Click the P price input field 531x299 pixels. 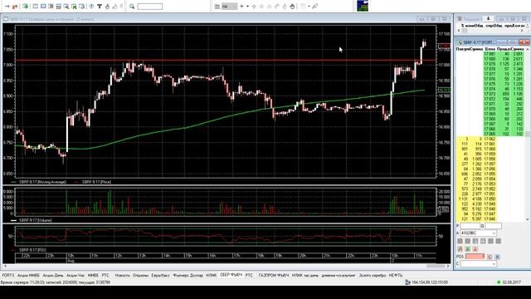pos(470,226)
